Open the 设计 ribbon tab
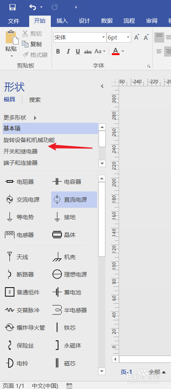Screen dimensions: 171x389 (85, 21)
